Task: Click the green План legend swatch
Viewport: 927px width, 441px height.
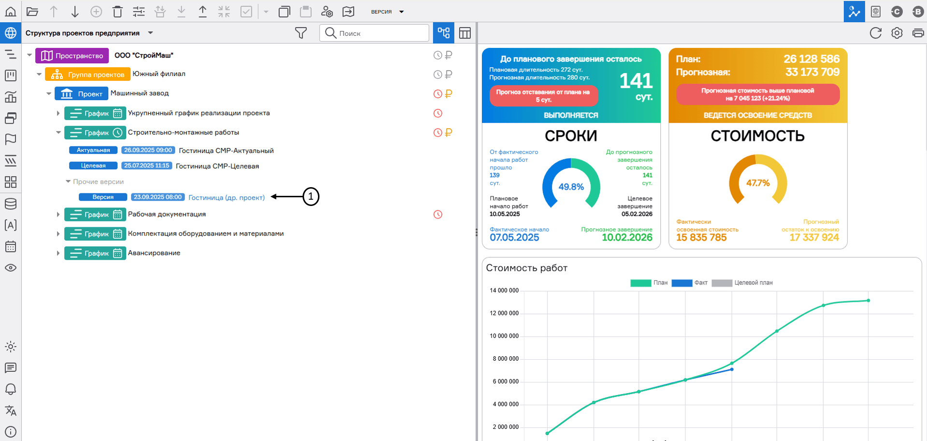Action: [x=640, y=283]
